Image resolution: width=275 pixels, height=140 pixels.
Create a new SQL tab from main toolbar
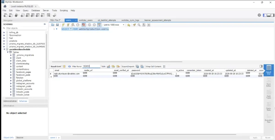5,15
